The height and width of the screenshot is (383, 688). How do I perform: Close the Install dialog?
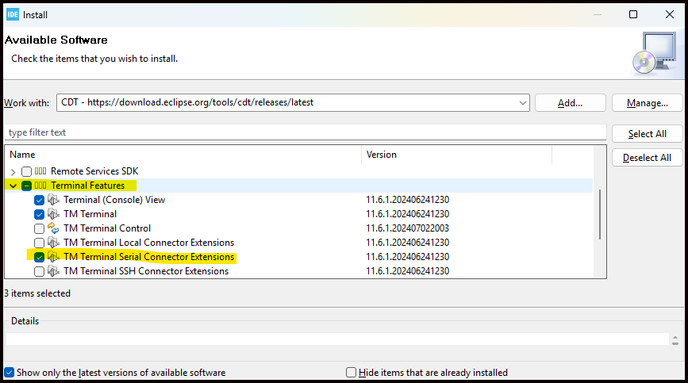point(670,14)
